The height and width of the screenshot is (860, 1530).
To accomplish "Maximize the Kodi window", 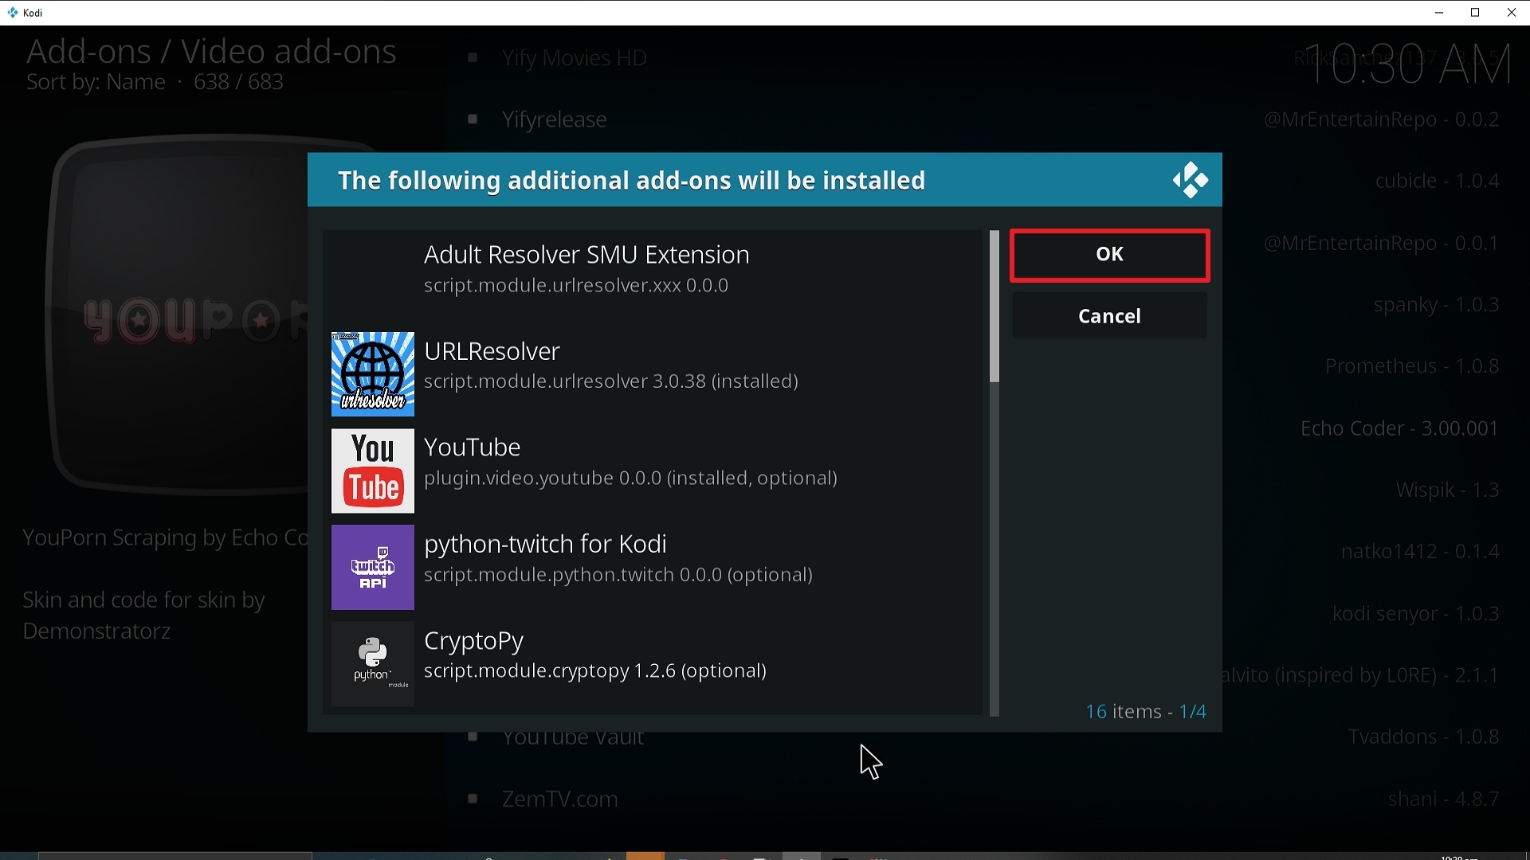I will click(1475, 13).
